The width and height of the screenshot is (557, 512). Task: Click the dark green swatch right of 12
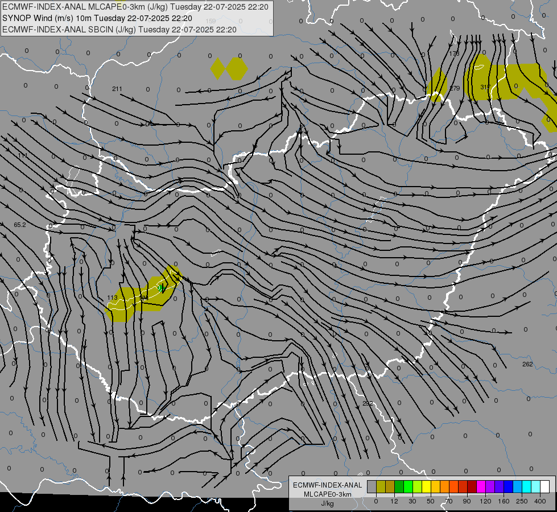click(399, 486)
